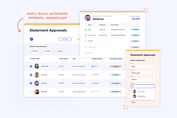Click the Approver column header in plan card

click(102, 25)
